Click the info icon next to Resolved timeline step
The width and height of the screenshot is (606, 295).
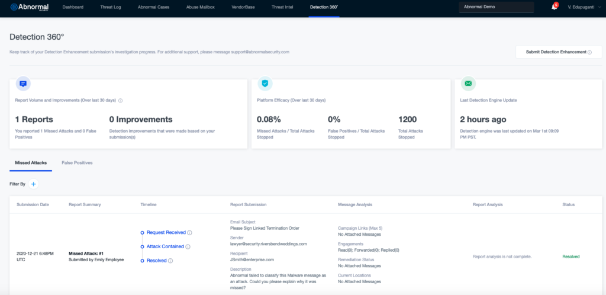click(x=170, y=261)
